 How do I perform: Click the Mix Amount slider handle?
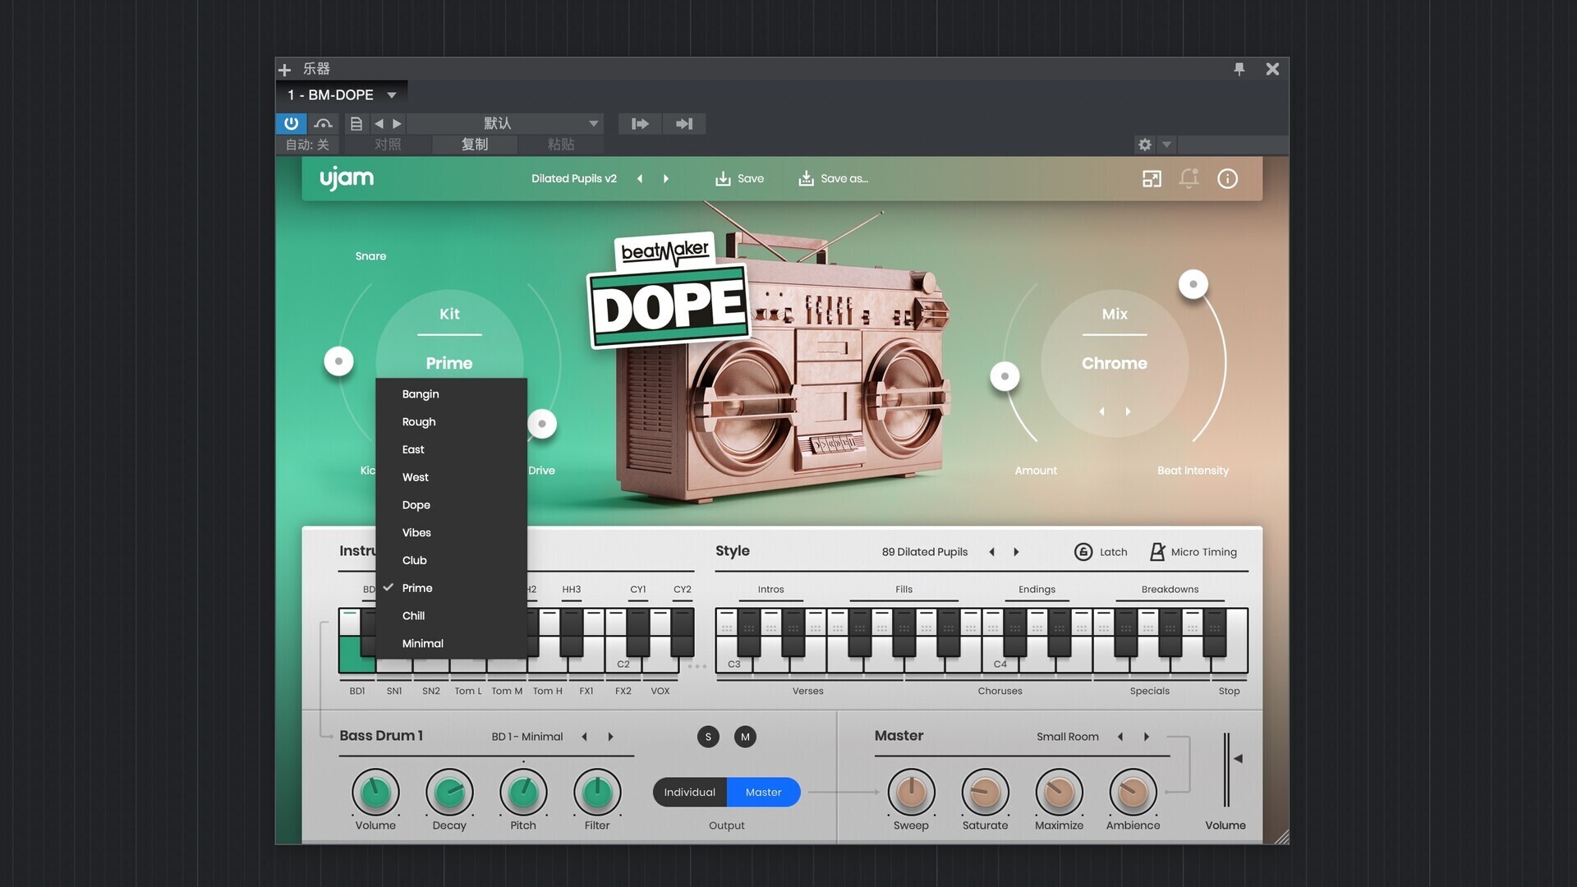(1005, 377)
